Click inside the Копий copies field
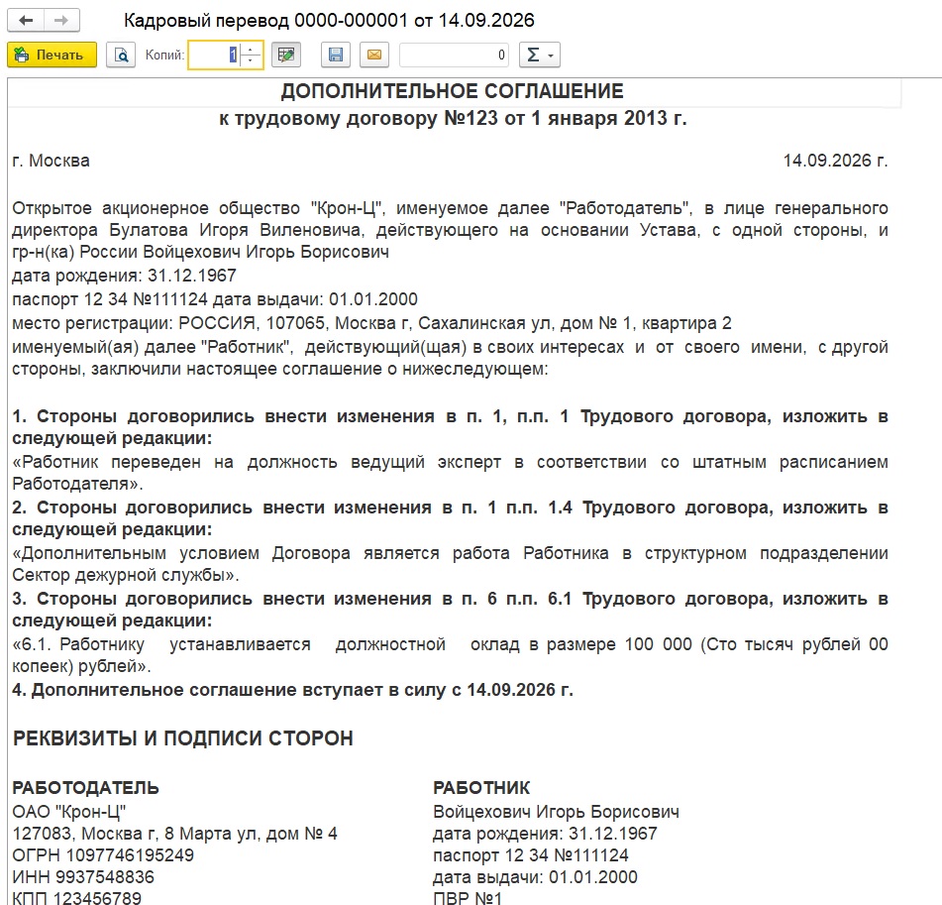 tap(215, 55)
